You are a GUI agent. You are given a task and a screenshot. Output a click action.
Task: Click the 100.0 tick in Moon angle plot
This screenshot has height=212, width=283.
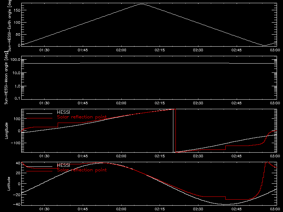tap(15, 59)
